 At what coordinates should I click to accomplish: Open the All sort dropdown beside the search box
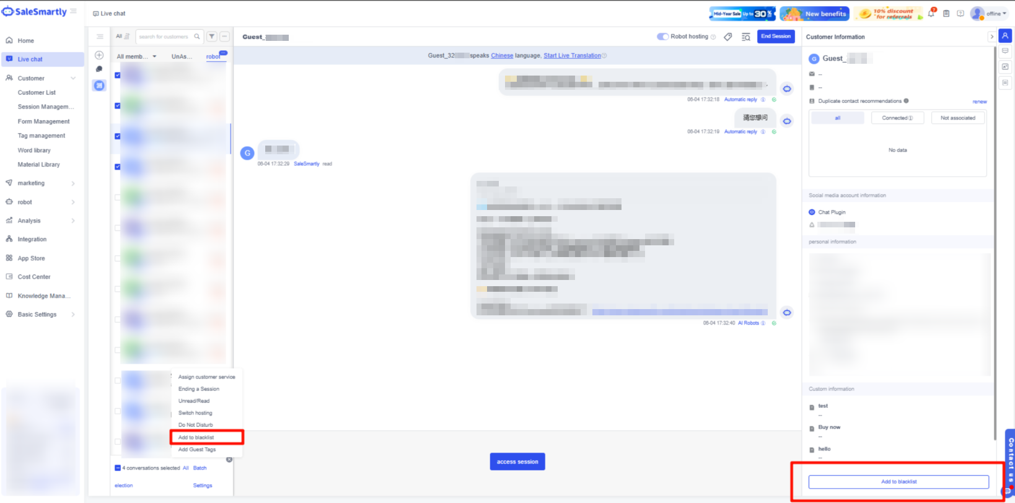click(123, 37)
